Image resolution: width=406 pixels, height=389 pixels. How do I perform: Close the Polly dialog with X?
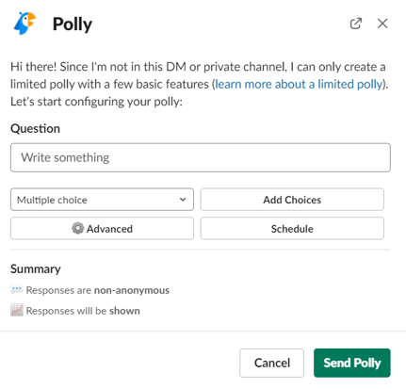click(382, 24)
